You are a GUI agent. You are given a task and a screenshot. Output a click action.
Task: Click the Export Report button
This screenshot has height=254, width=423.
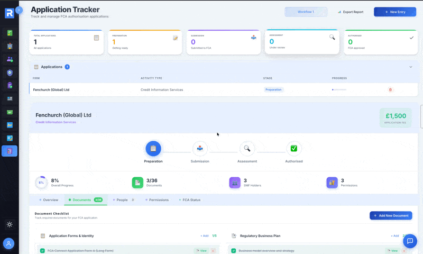coord(351,12)
